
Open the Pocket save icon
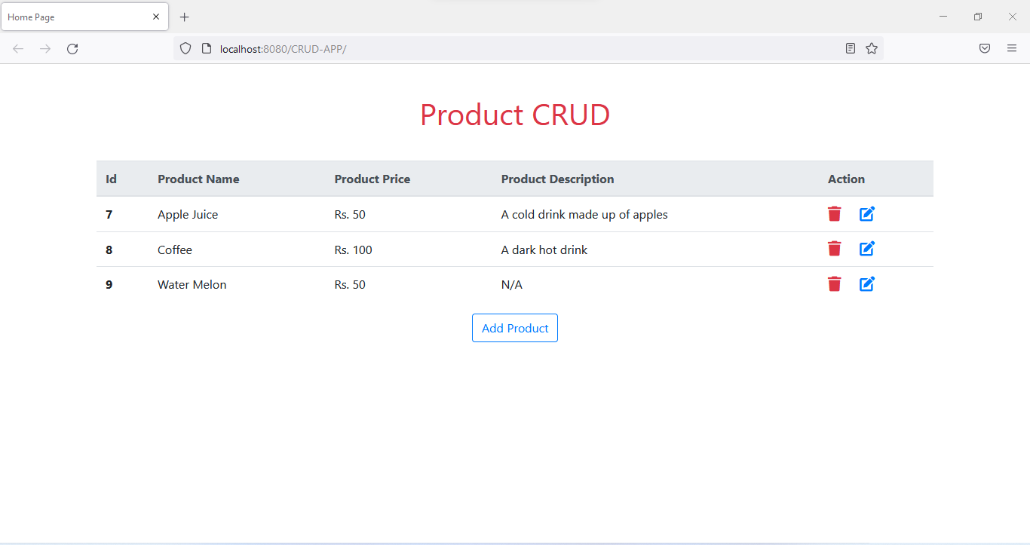coord(985,49)
